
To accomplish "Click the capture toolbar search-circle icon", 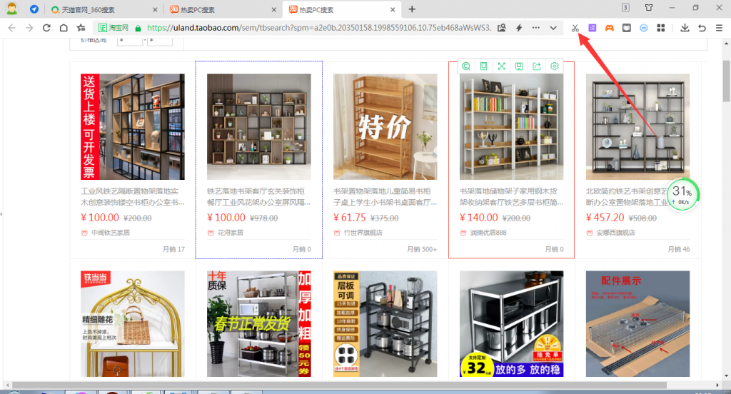I will pyautogui.click(x=465, y=66).
